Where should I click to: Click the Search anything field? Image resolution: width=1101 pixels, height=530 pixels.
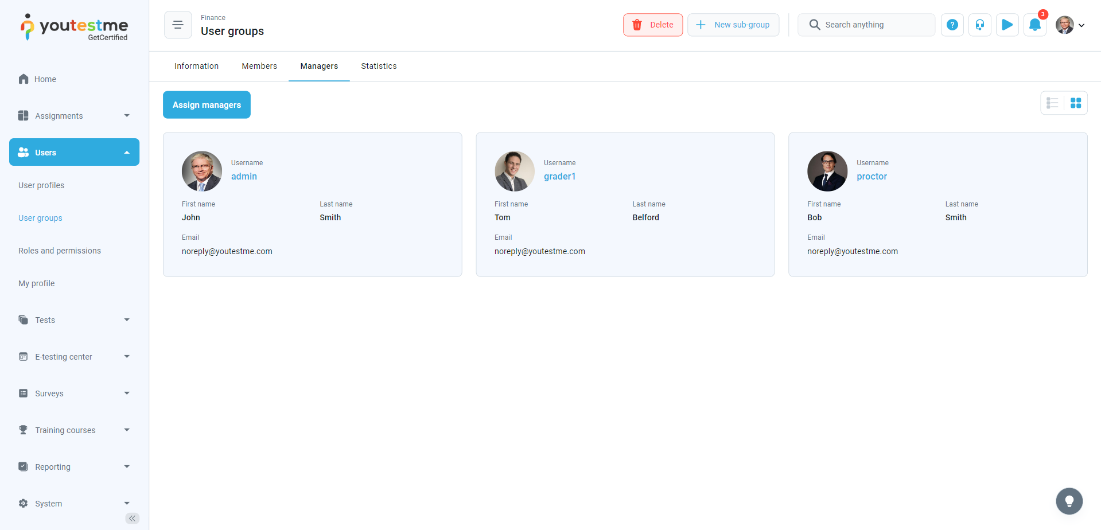tap(866, 25)
